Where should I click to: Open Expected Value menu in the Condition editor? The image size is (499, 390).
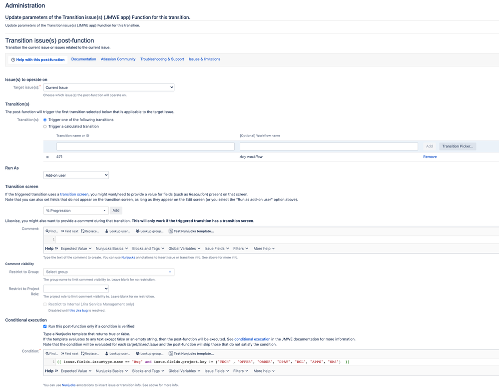tap(76, 371)
